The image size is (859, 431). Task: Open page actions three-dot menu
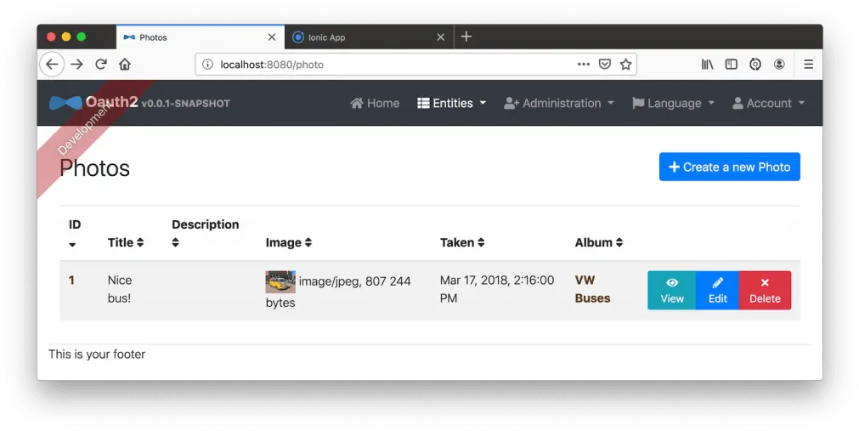pos(583,65)
